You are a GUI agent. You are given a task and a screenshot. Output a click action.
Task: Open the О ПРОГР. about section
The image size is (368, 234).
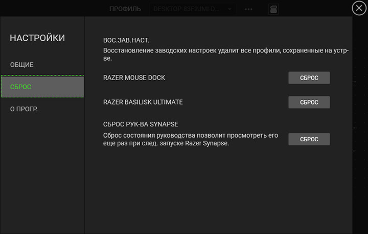24,109
